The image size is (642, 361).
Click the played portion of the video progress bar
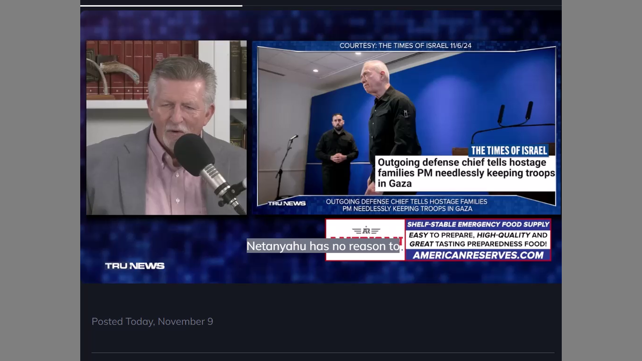coord(160,6)
